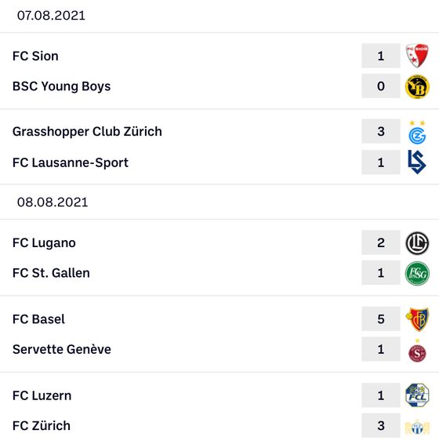Click FC Lugano's score of 2
439x448 pixels.
[381, 243]
